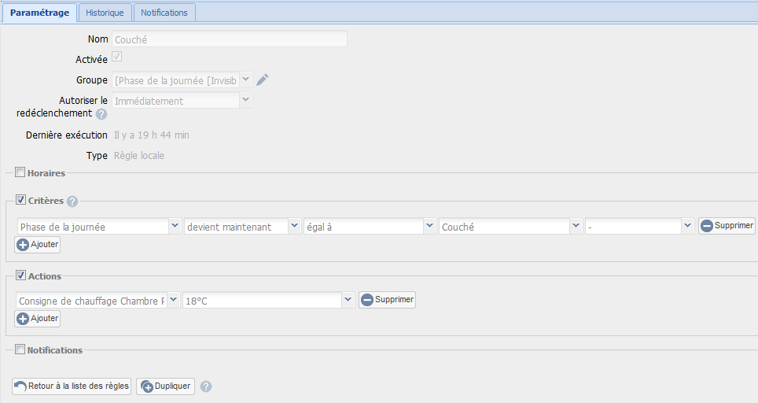The height and width of the screenshot is (403, 758).
Task: Click the Nom text field
Action: [229, 39]
